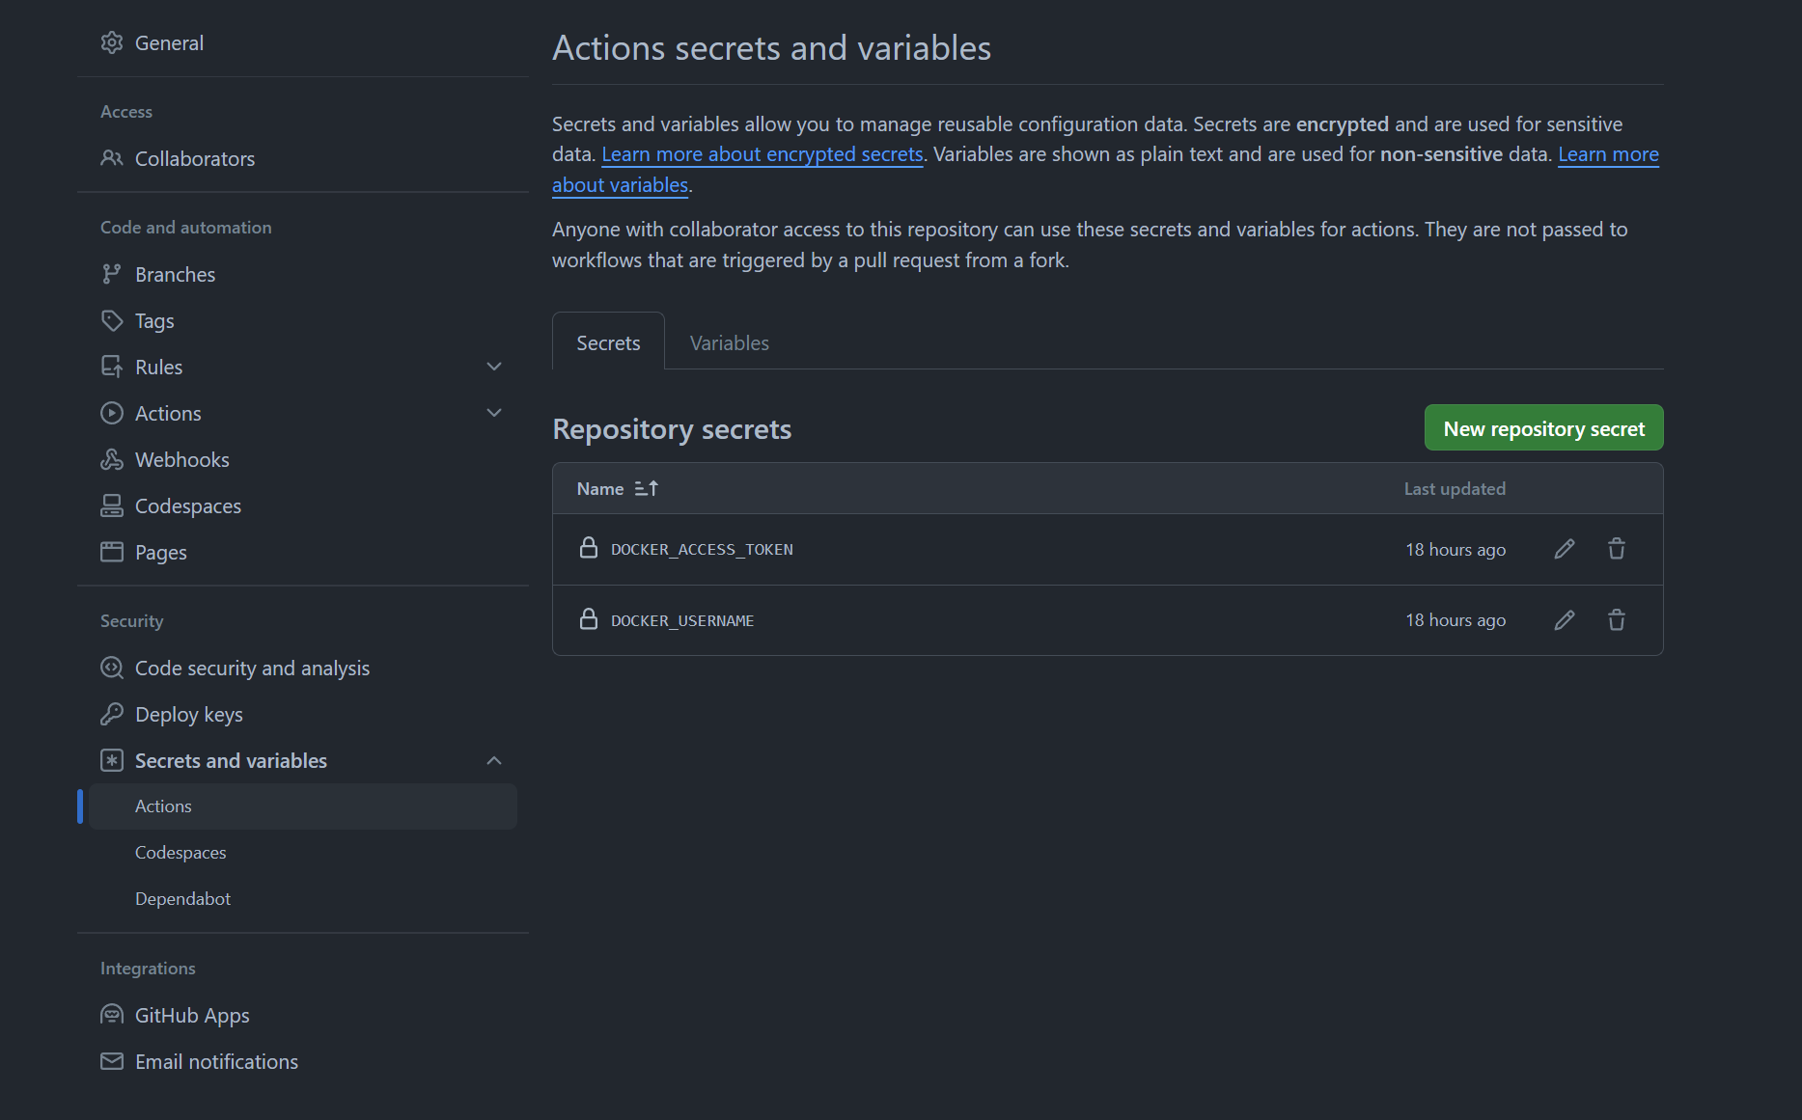This screenshot has width=1802, height=1120.
Task: Click the Webhooks icon
Action: 112,459
